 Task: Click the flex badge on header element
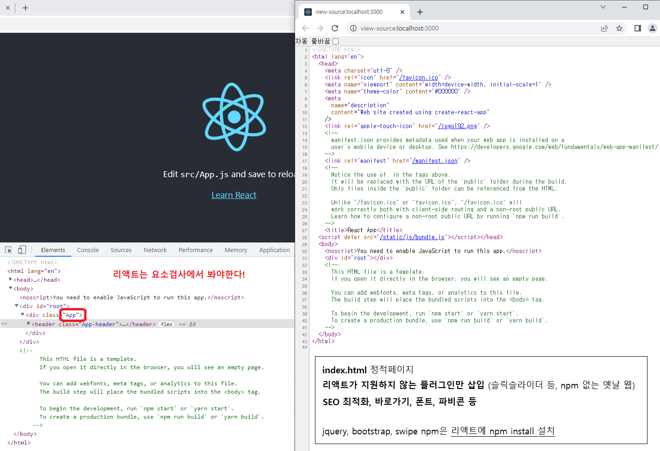point(167,324)
